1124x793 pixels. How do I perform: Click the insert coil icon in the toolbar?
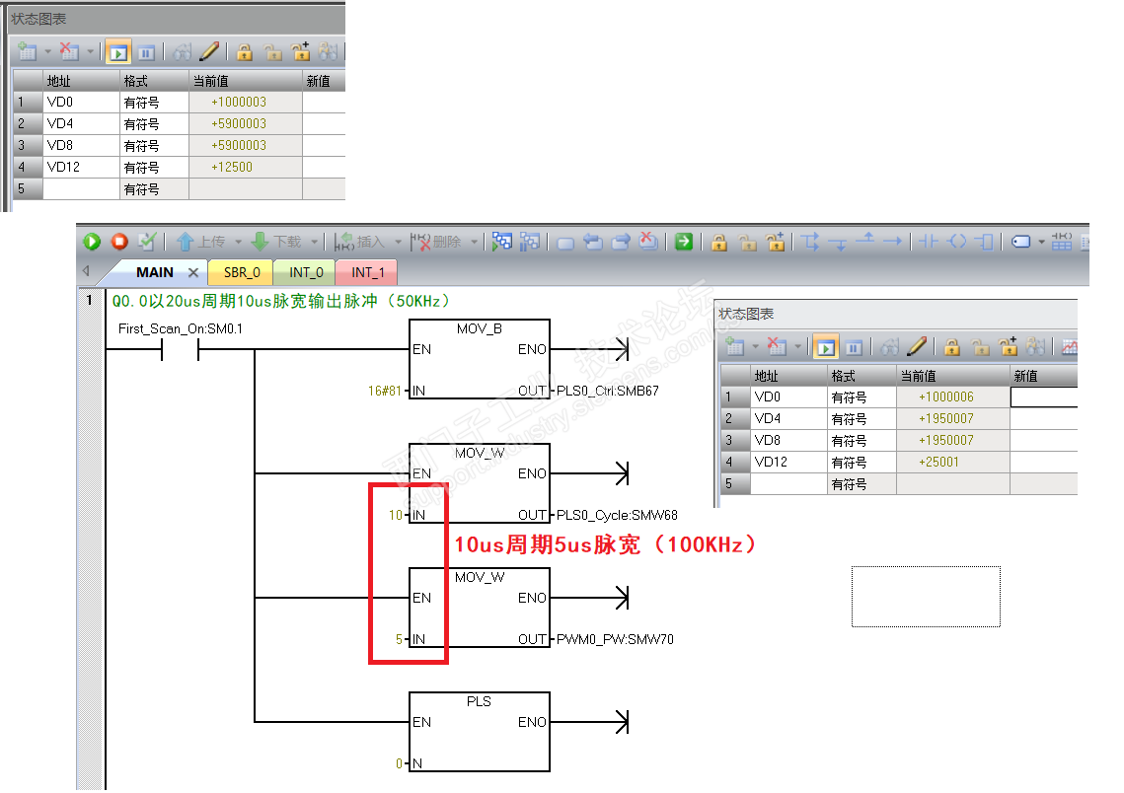(x=957, y=242)
